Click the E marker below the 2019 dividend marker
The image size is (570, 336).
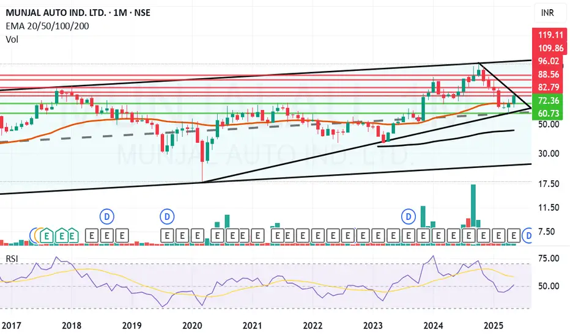pyautogui.click(x=167, y=236)
